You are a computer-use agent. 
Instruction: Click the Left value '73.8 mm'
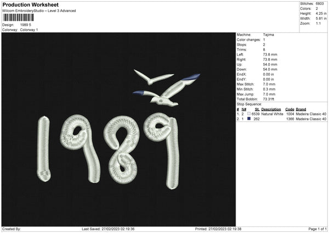point(270,54)
